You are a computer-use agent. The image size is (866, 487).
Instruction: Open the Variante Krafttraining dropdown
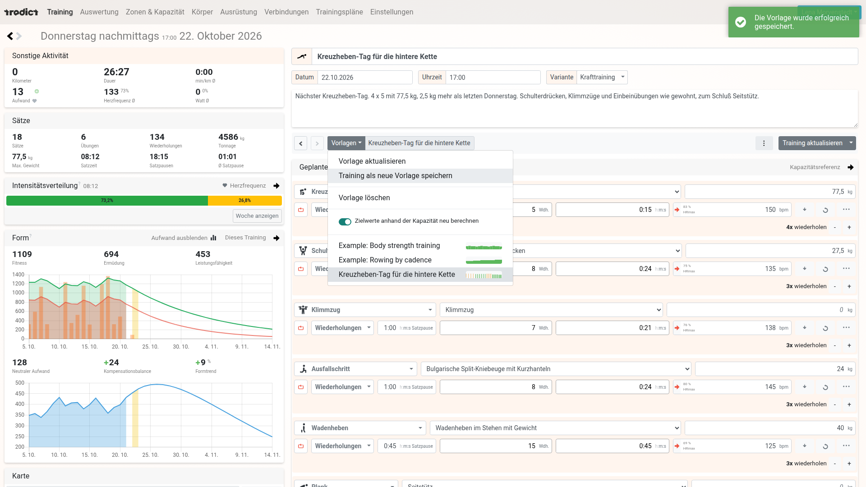pyautogui.click(x=602, y=78)
